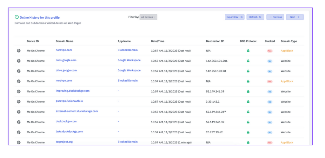Open the All Devices filter dropdown

tap(148, 17)
